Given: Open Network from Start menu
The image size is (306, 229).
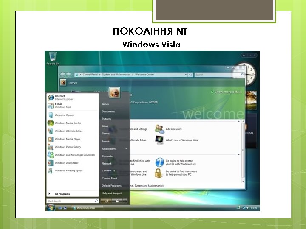Looking at the screenshot, I should click(x=107, y=164).
